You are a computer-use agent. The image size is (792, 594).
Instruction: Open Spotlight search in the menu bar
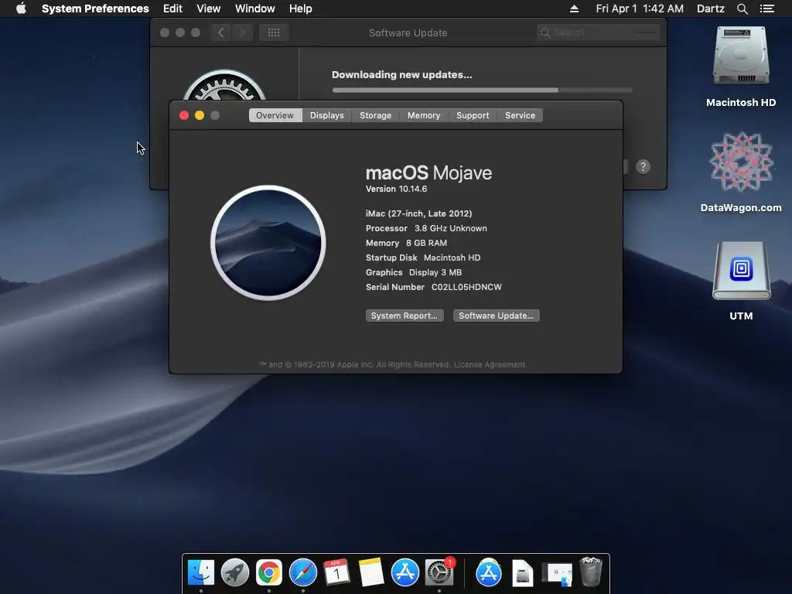[742, 9]
